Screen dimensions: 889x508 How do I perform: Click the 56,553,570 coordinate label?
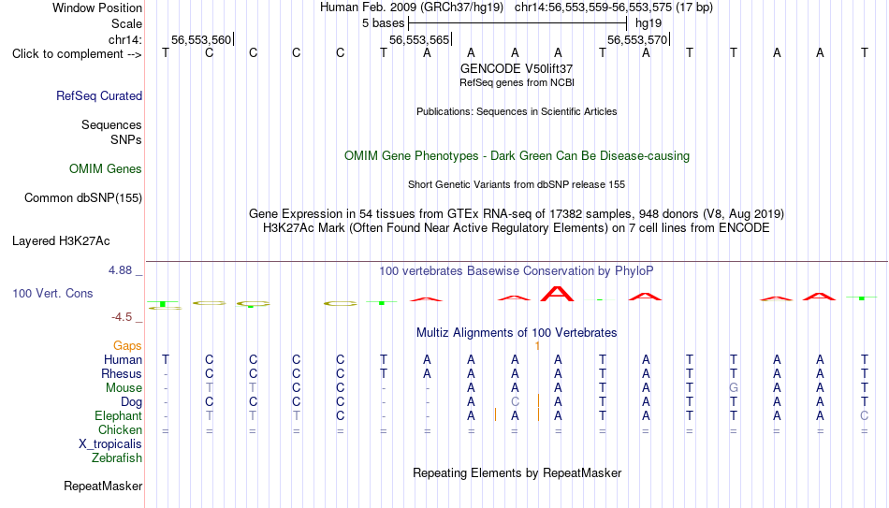(x=637, y=39)
